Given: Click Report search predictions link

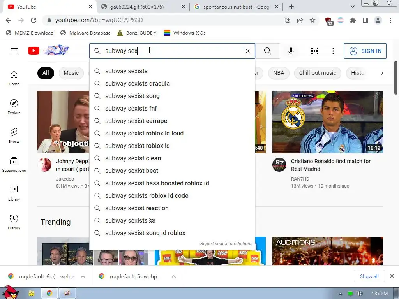Looking at the screenshot, I should [x=226, y=244].
